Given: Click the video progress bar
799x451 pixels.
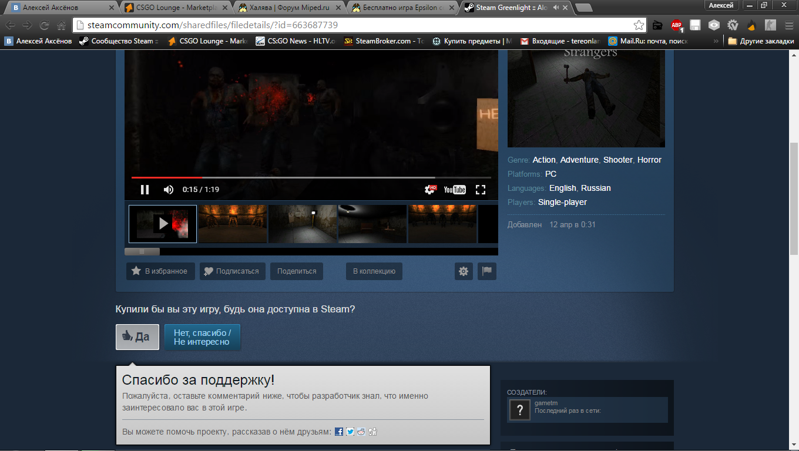Looking at the screenshot, I should 311,177.
